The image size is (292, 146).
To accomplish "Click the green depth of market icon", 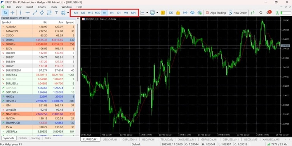I will point(253,13).
